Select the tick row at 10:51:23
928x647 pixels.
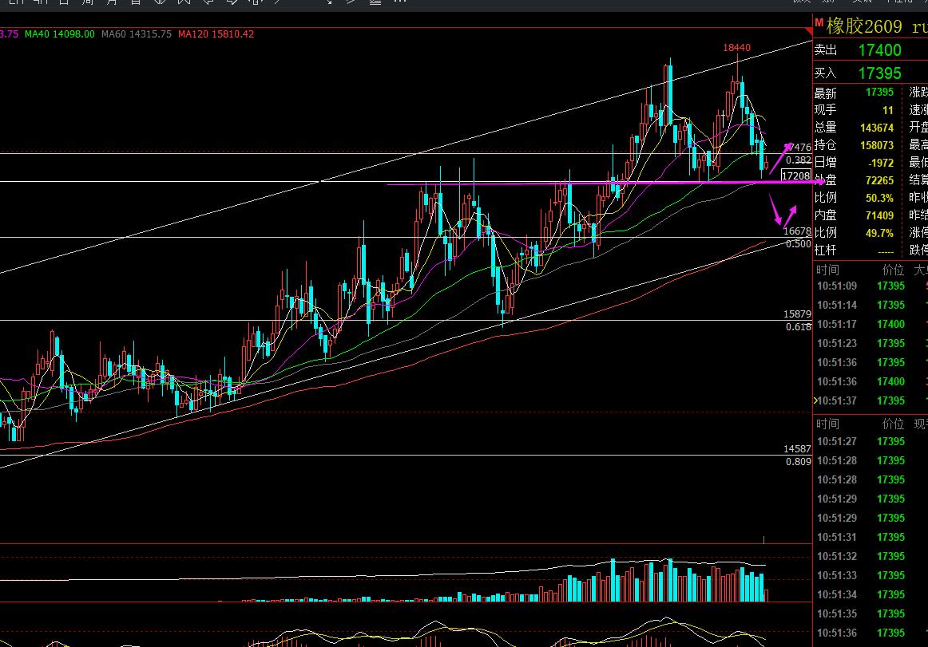[x=870, y=344]
